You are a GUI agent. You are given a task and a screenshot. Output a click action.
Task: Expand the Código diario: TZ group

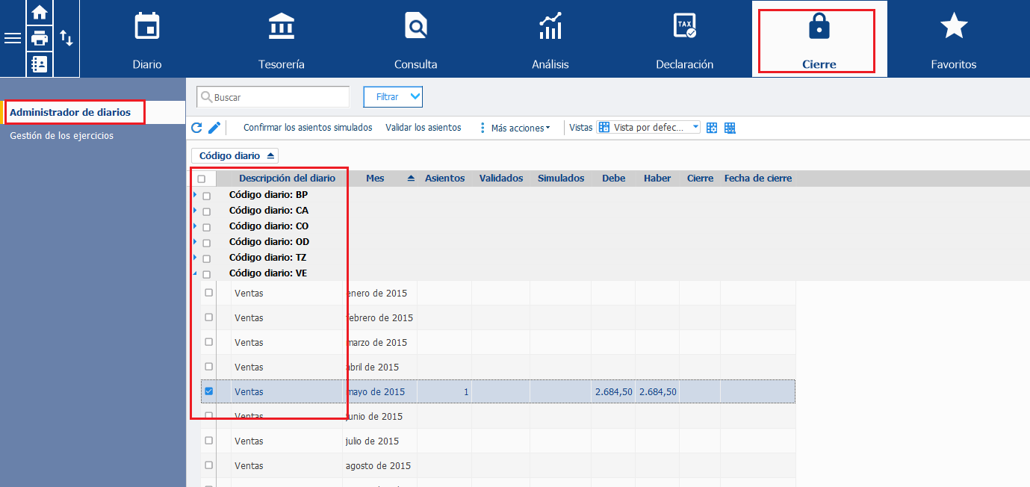click(195, 257)
